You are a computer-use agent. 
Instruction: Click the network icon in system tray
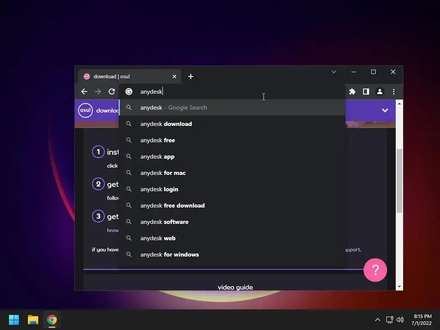click(x=389, y=320)
